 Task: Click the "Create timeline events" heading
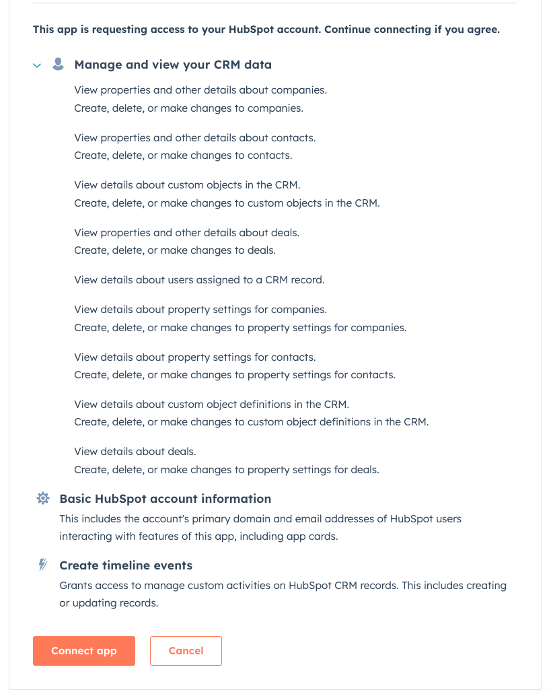point(126,565)
